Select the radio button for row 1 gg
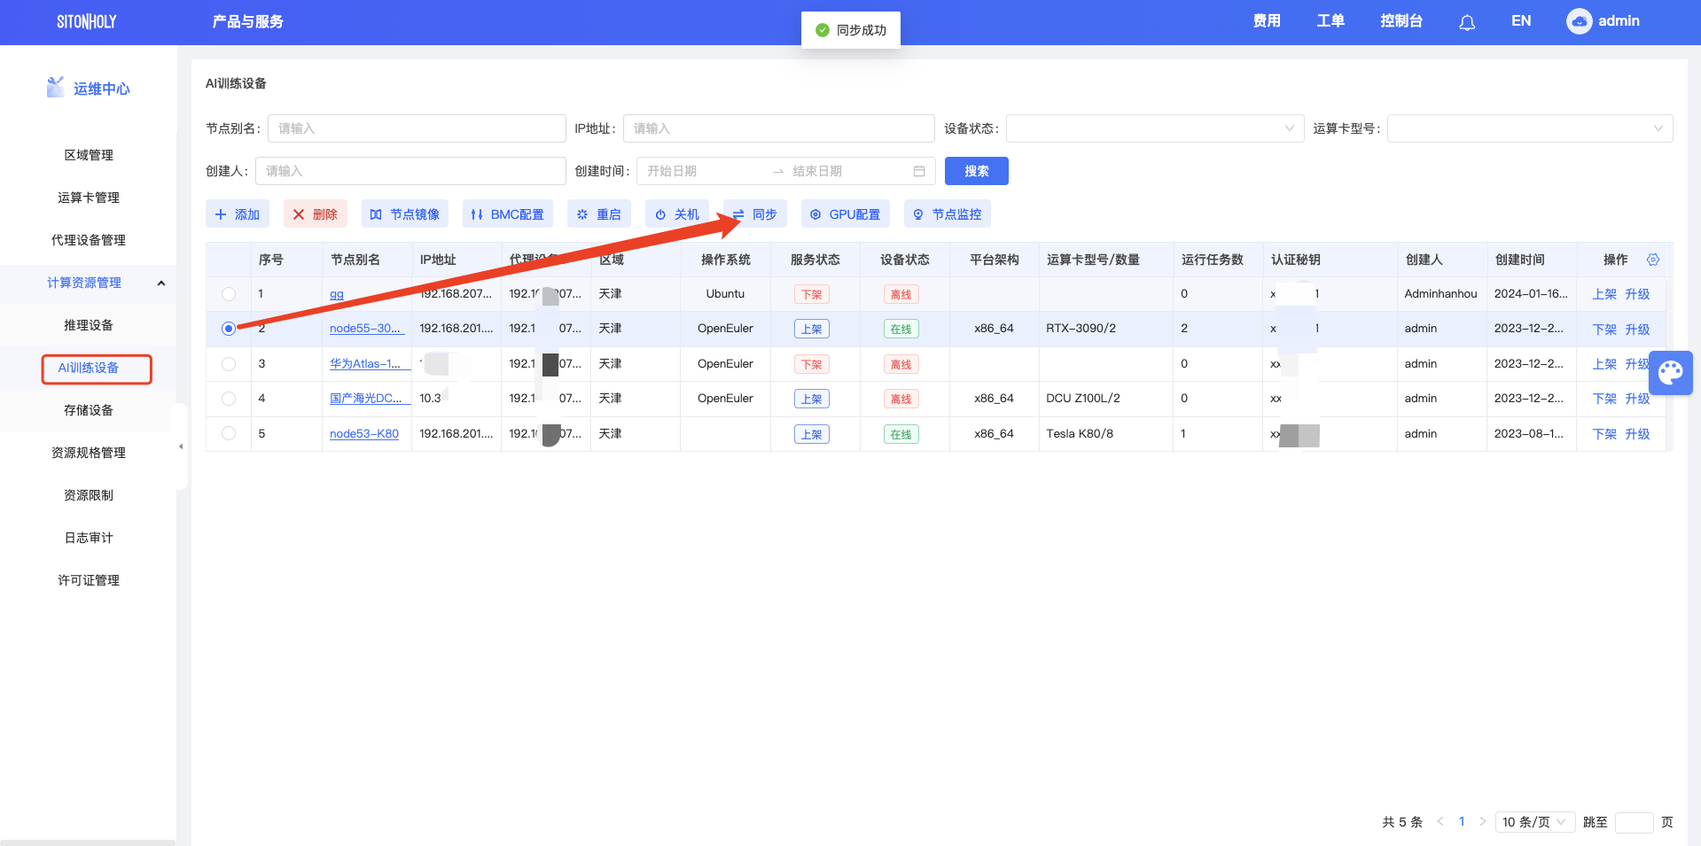The image size is (1701, 846). (229, 294)
